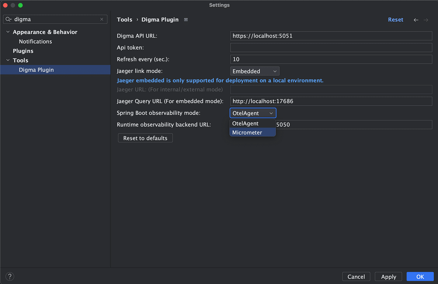Click the project-level settings icon beside Digma Plugin
The image size is (438, 284).
click(186, 20)
